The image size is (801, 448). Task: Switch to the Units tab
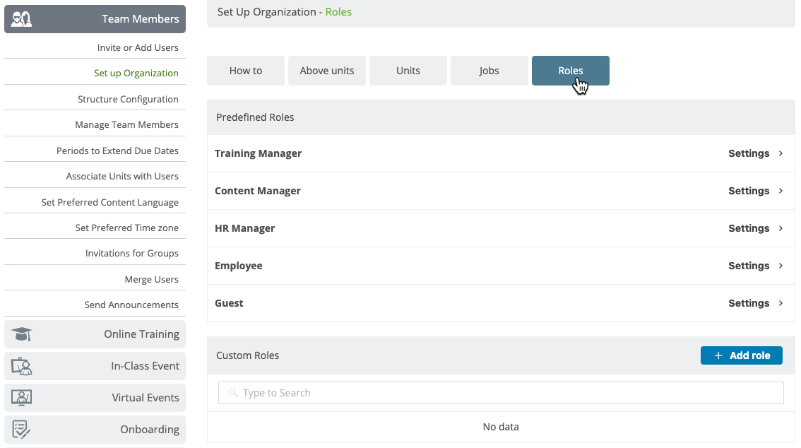pyautogui.click(x=408, y=70)
